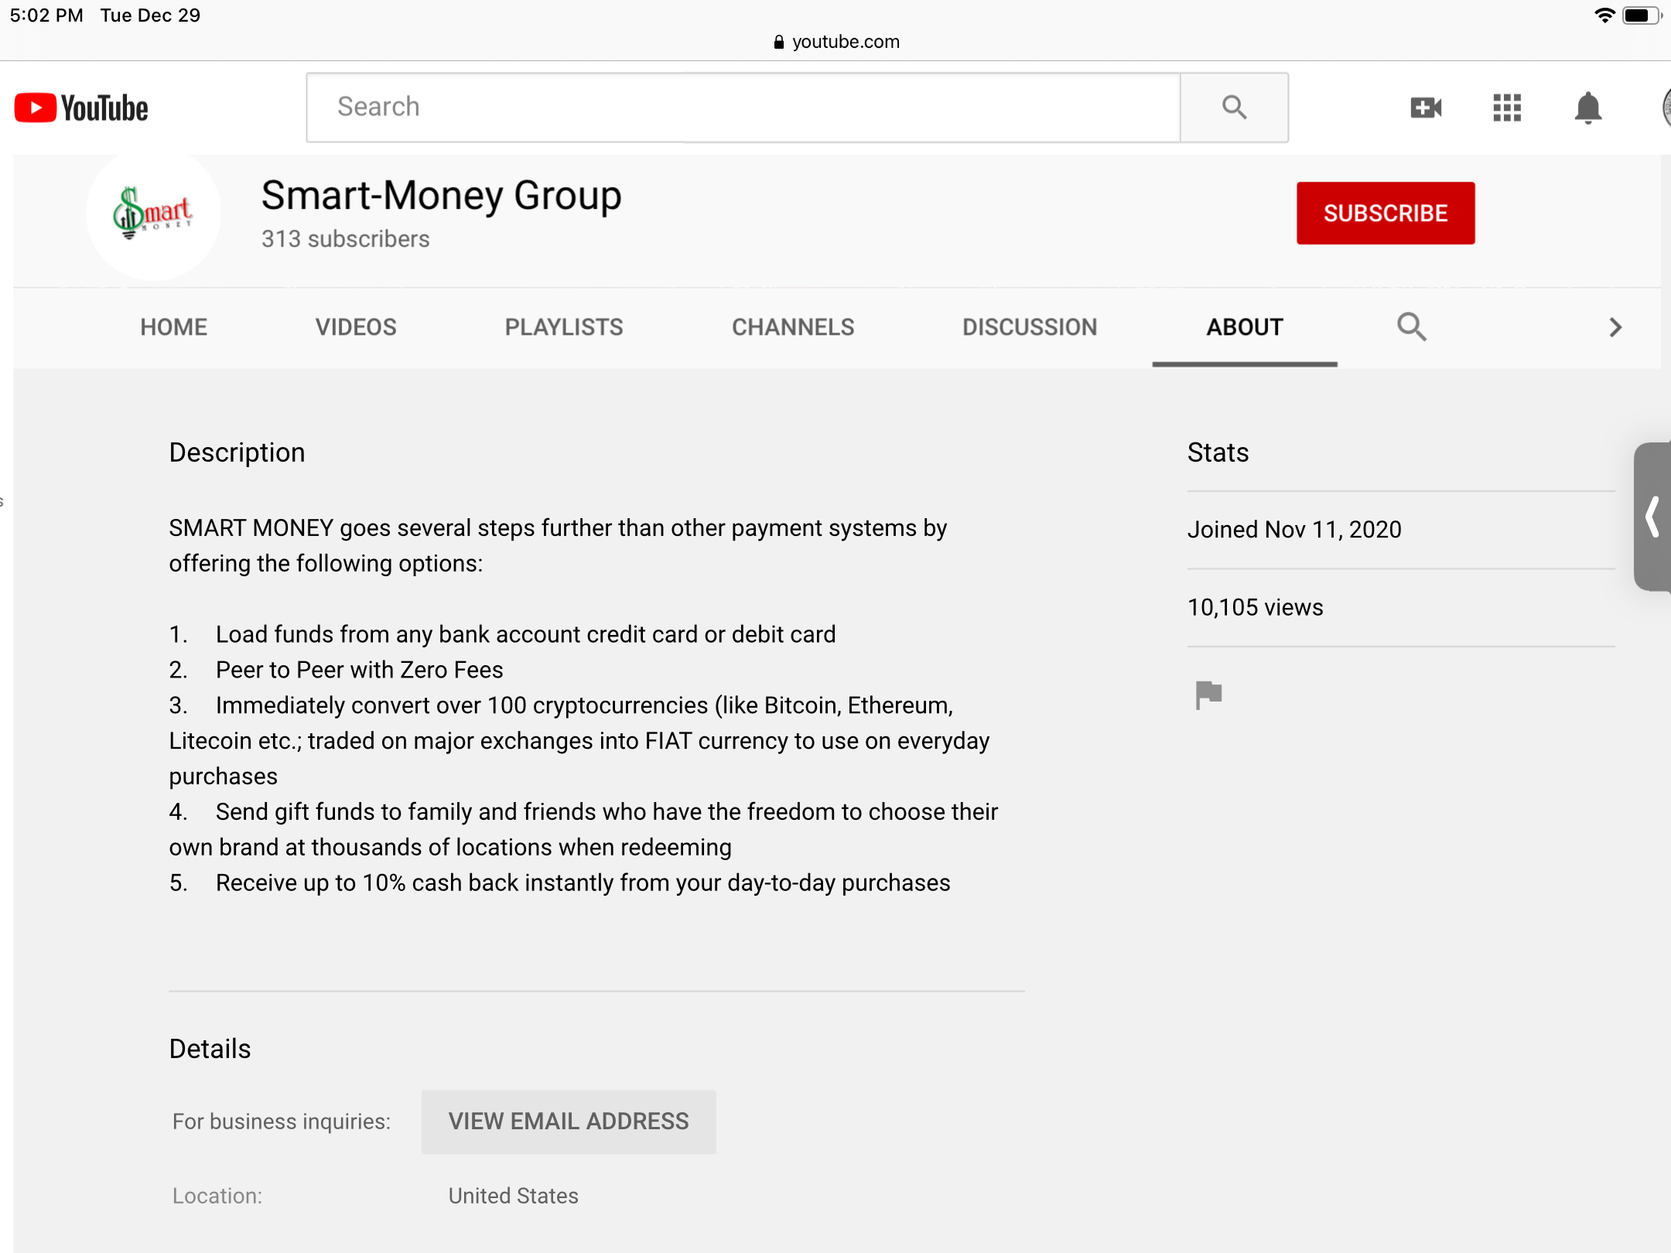The width and height of the screenshot is (1671, 1253).
Task: Select the ABOUT tab
Action: (x=1245, y=327)
